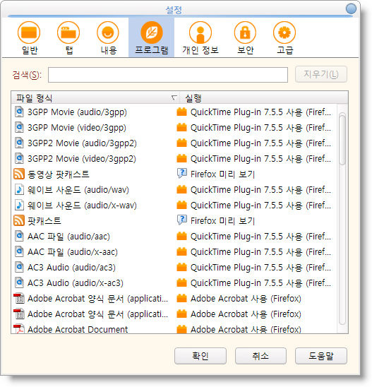Select the AAC 파일 (audio/x-aac) row

[174, 251]
